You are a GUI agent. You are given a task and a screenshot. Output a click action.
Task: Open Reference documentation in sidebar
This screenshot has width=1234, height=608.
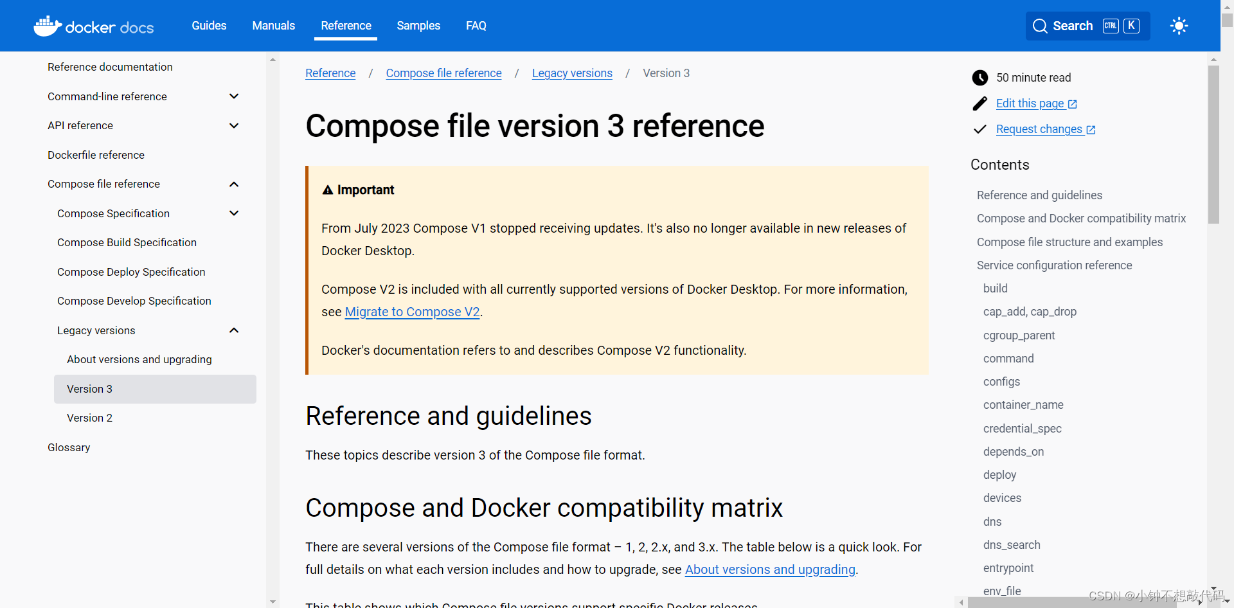[x=110, y=67]
